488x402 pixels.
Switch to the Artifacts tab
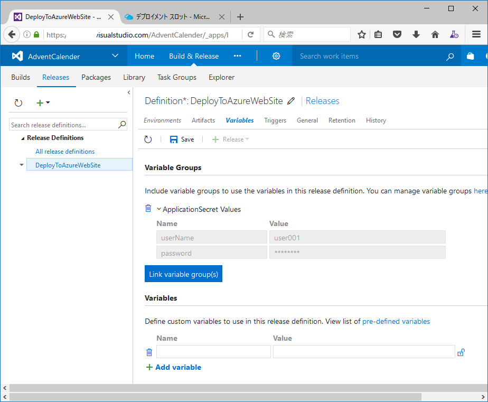click(x=203, y=120)
